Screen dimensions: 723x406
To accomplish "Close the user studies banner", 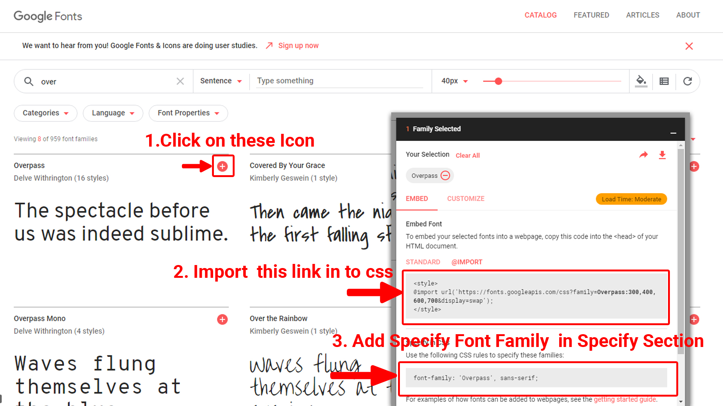I will point(689,46).
